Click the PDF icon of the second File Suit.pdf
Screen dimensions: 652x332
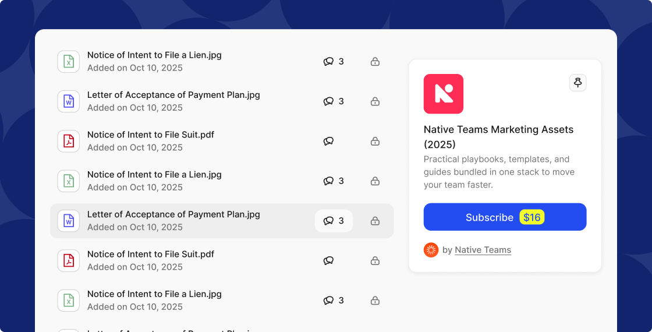pos(69,260)
